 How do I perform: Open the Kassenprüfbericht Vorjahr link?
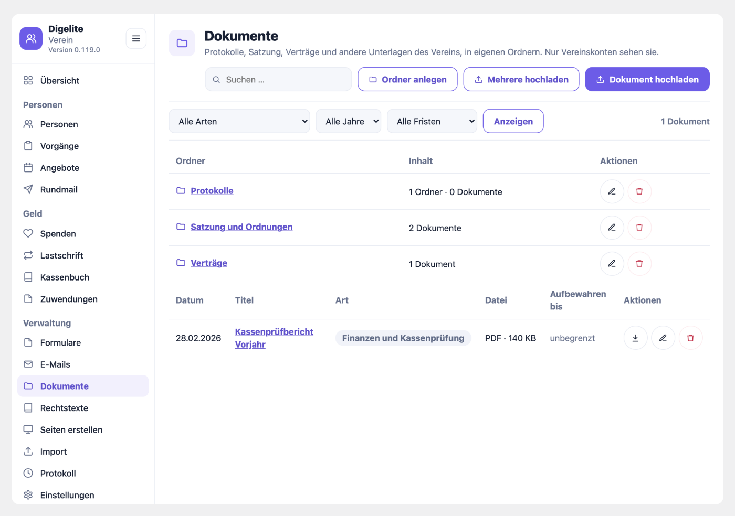tap(274, 338)
